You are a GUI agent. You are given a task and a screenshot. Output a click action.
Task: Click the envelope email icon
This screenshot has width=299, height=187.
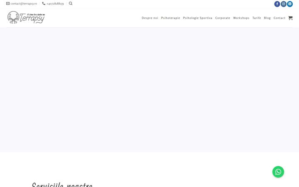coord(8,3)
